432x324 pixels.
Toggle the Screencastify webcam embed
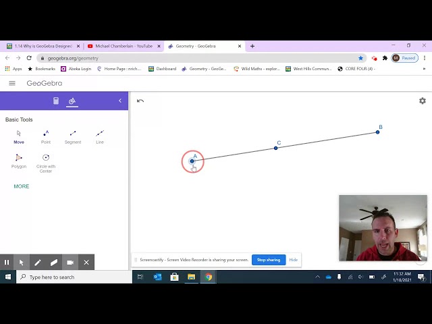pos(70,263)
